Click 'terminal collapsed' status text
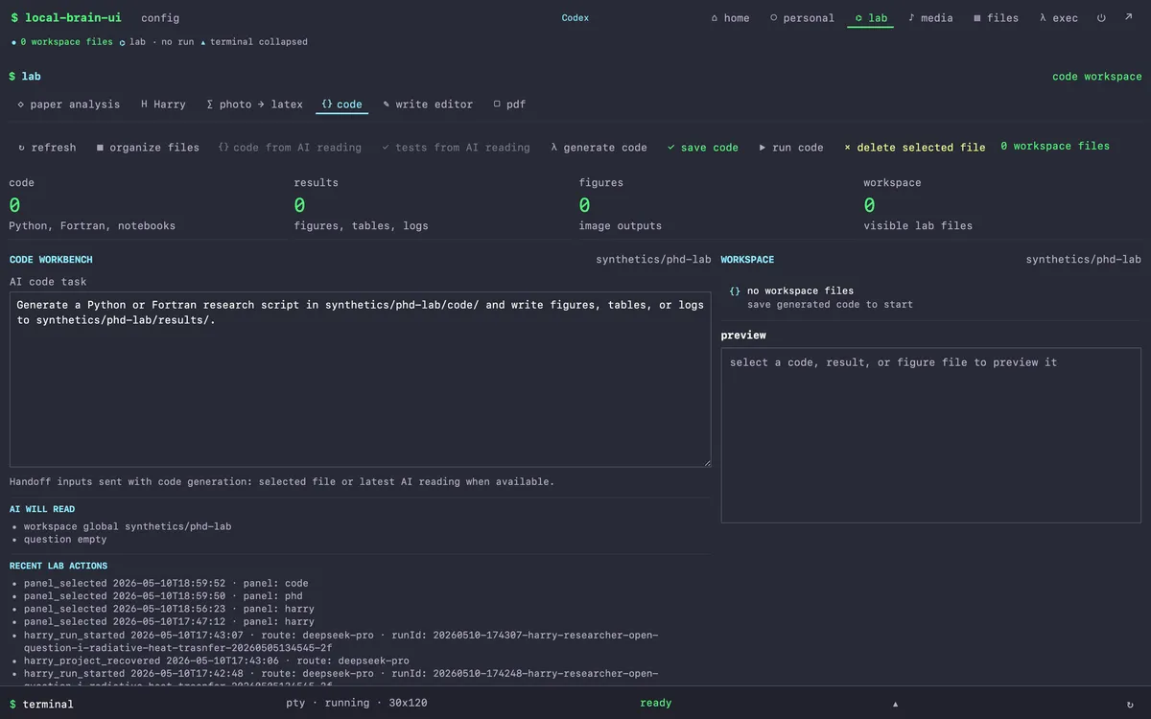Image resolution: width=1151 pixels, height=719 pixels. tap(254, 42)
